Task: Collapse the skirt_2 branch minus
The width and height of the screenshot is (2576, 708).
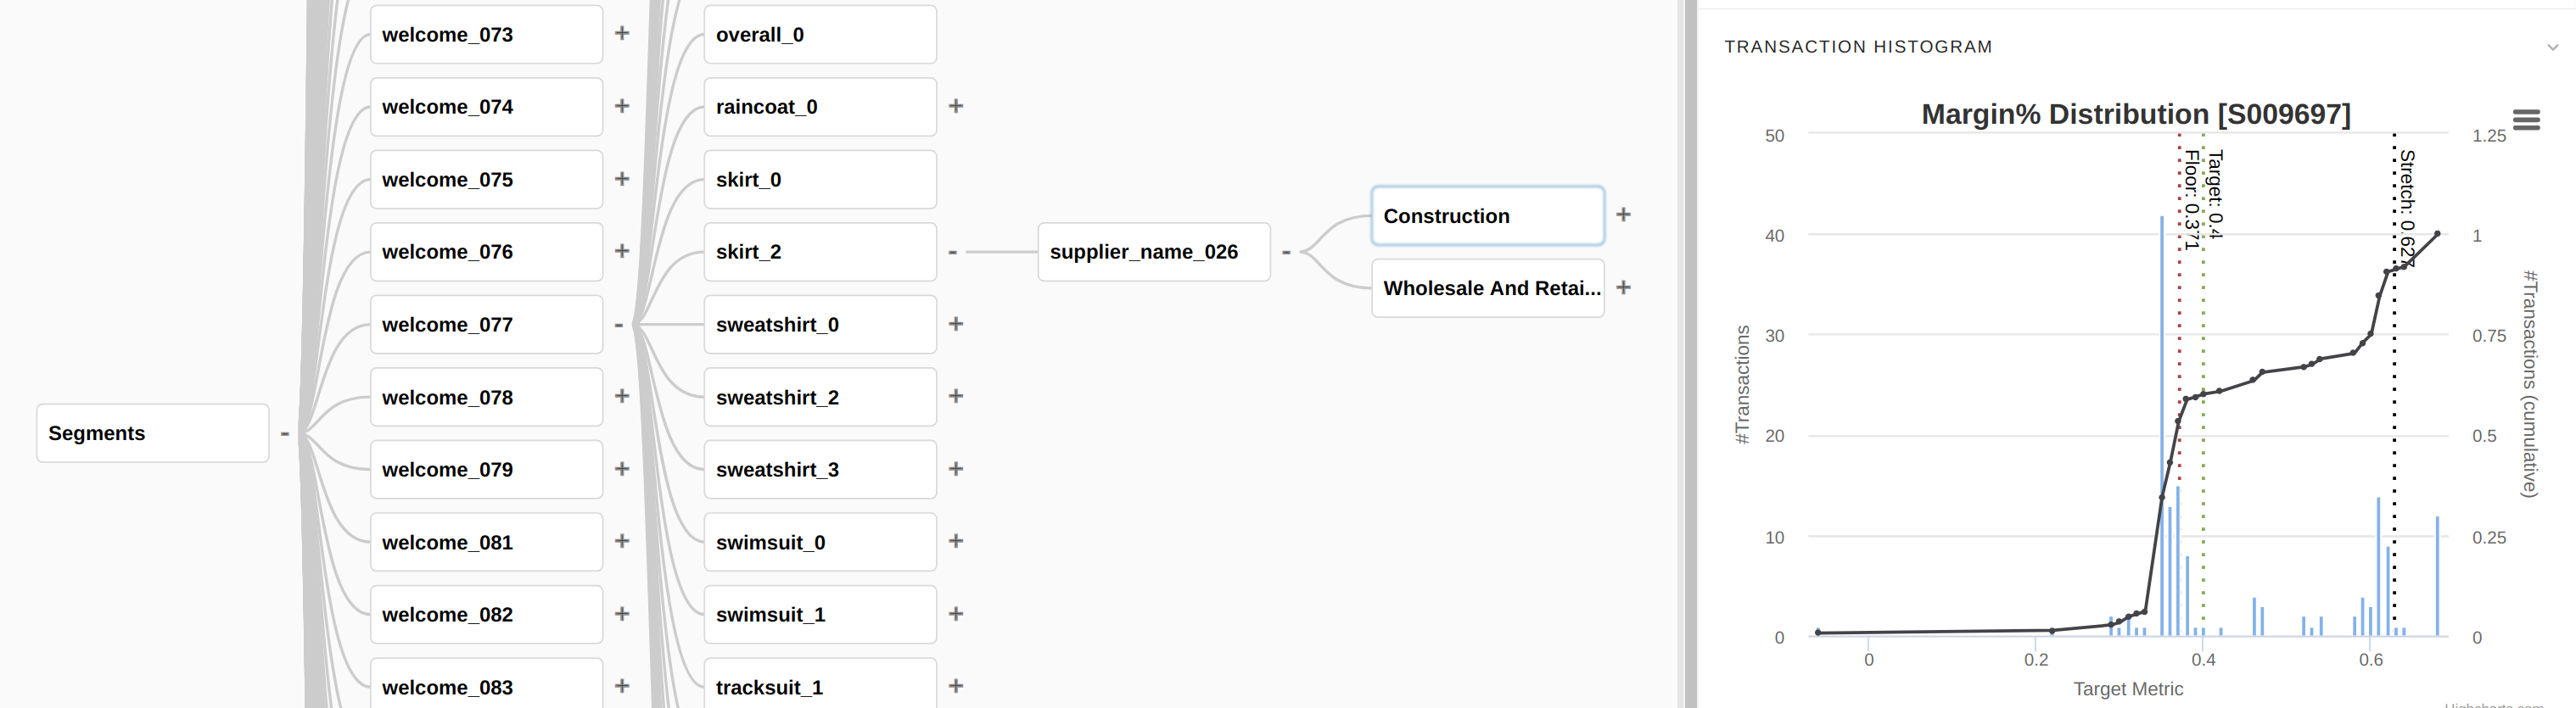Action: [952, 252]
